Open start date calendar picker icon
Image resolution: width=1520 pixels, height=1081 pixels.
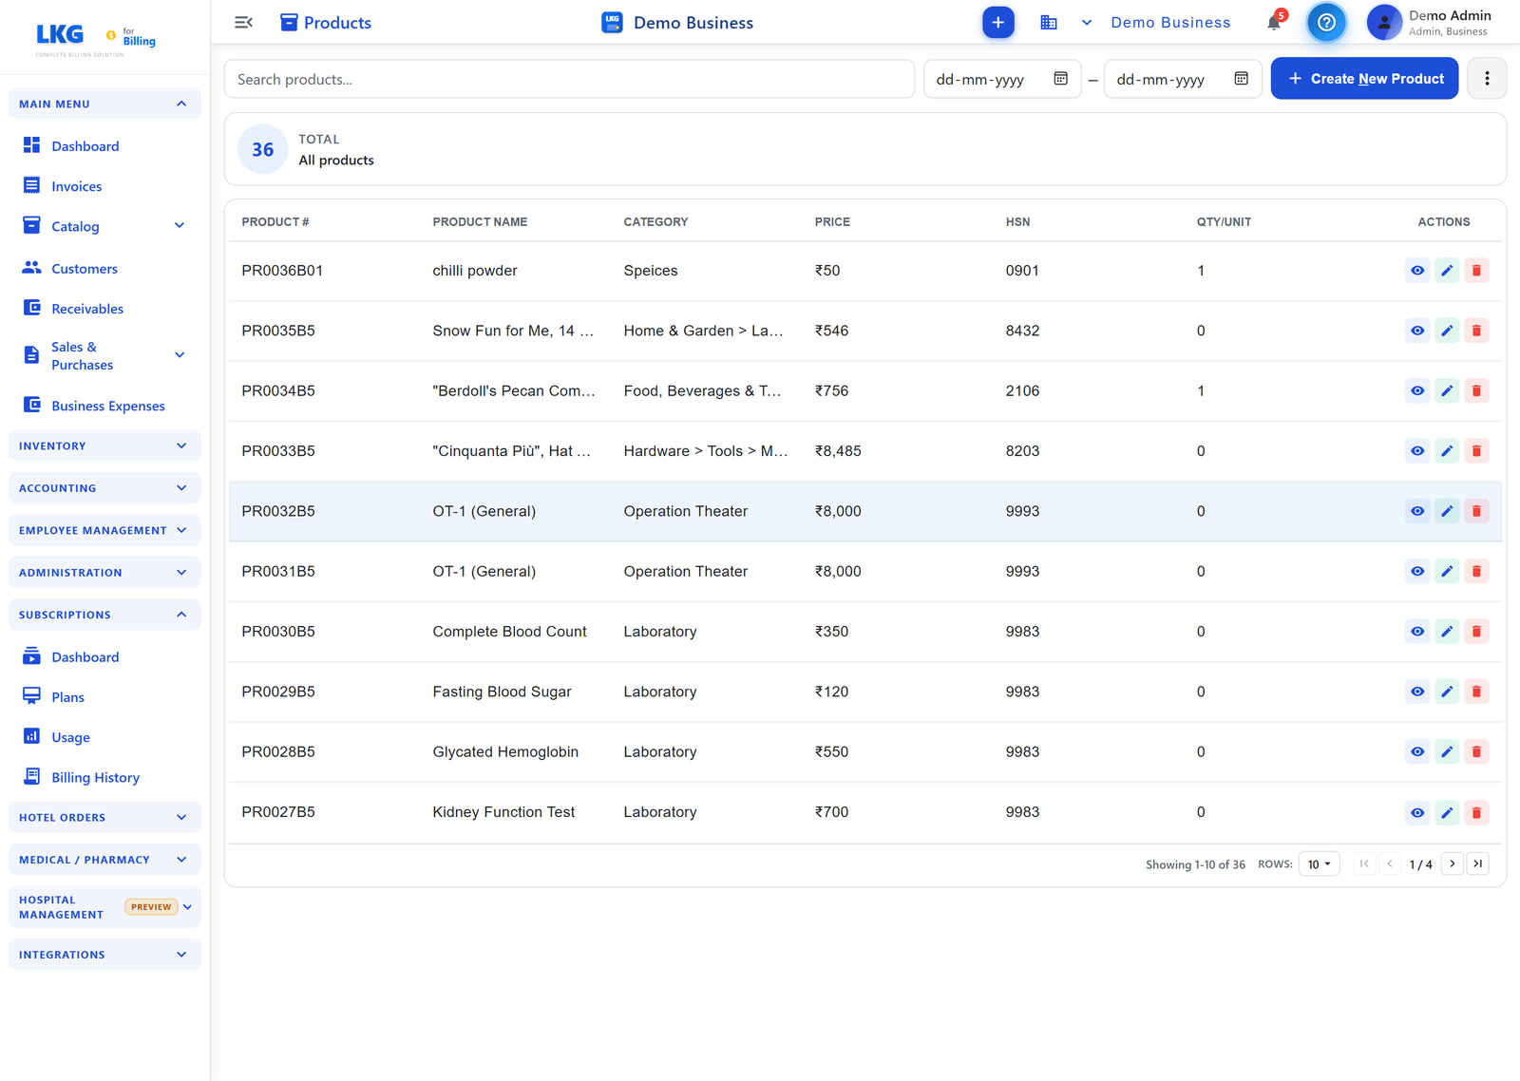click(1061, 79)
